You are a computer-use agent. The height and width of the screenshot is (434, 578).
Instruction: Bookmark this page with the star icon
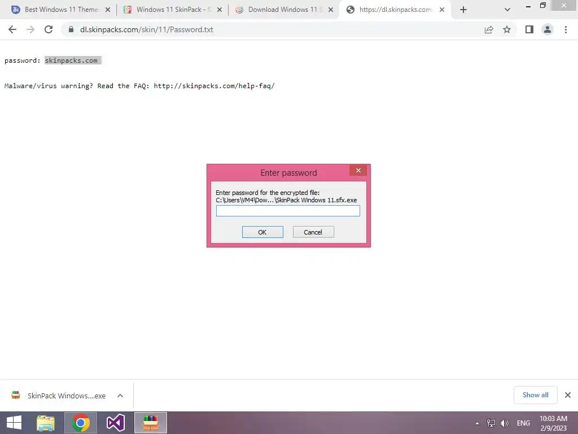click(x=507, y=29)
